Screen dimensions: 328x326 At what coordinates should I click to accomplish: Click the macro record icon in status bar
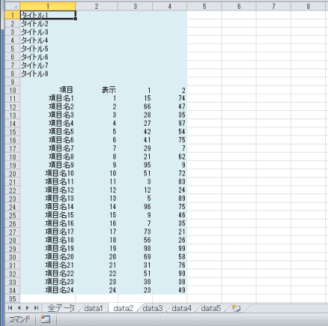45,319
